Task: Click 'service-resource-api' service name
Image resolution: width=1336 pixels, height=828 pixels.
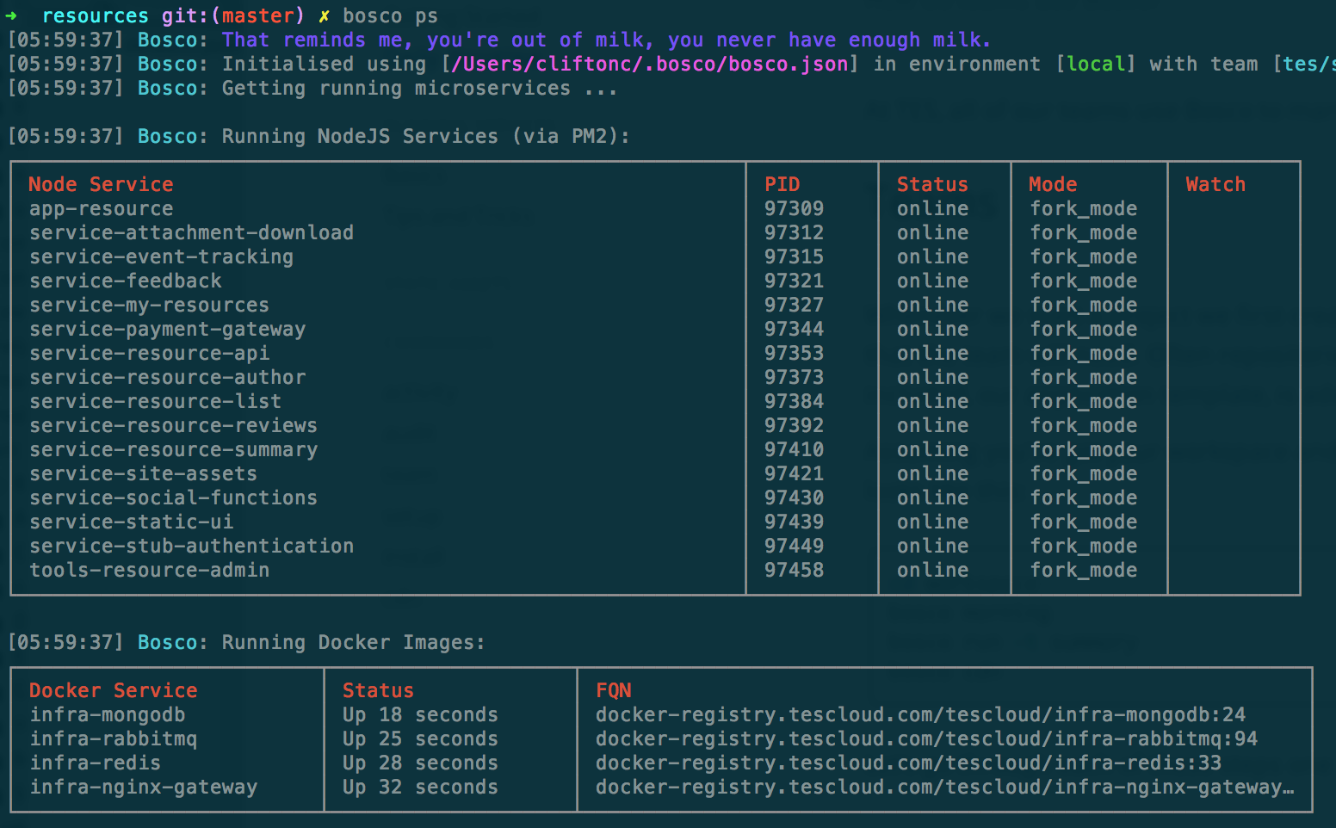Action: coord(149,354)
